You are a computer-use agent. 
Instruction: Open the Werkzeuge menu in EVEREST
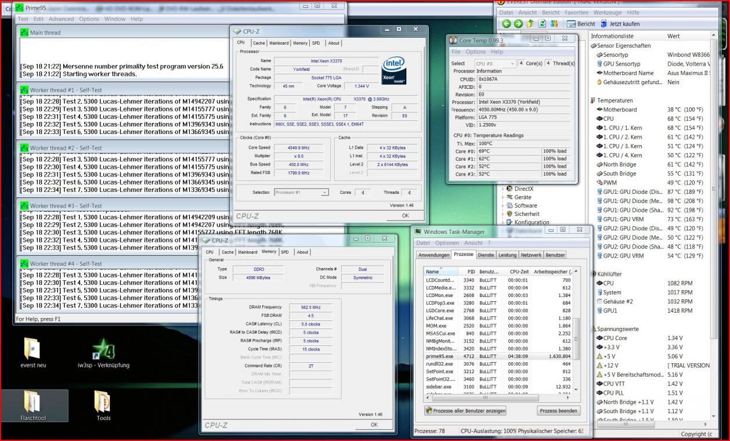point(608,12)
